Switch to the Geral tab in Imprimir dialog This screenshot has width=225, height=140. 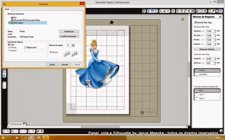click(7, 9)
